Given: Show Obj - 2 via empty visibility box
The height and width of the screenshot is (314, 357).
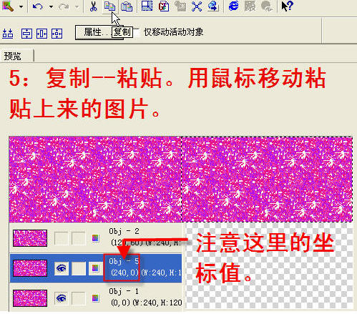Looking at the screenshot, I should pos(62,238).
